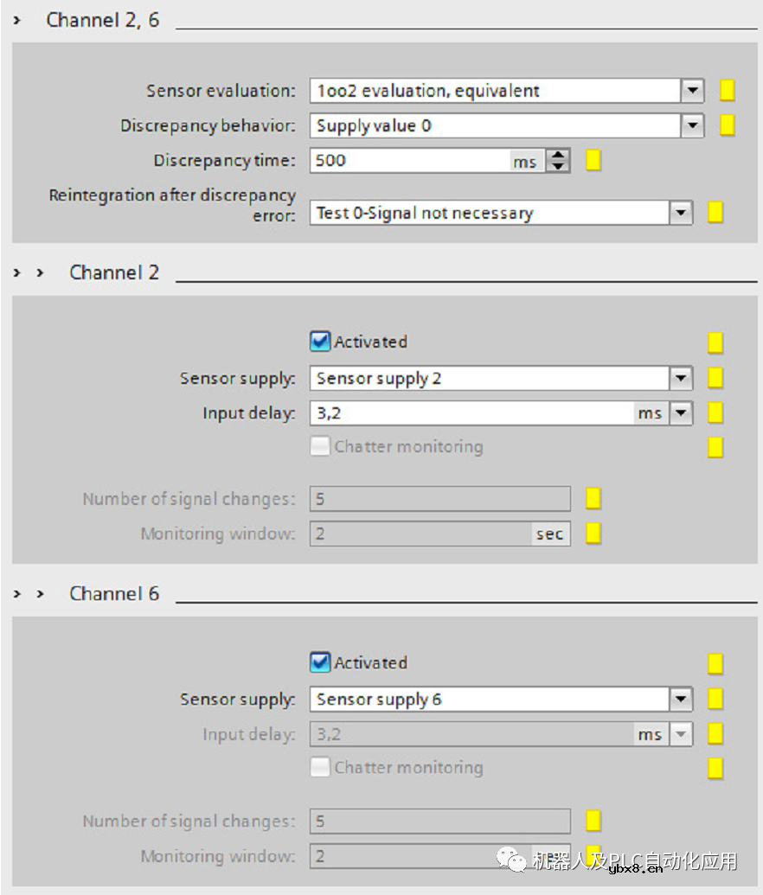Collapse the Channel 2, 6 section
The width and height of the screenshot is (763, 895).
tap(17, 20)
